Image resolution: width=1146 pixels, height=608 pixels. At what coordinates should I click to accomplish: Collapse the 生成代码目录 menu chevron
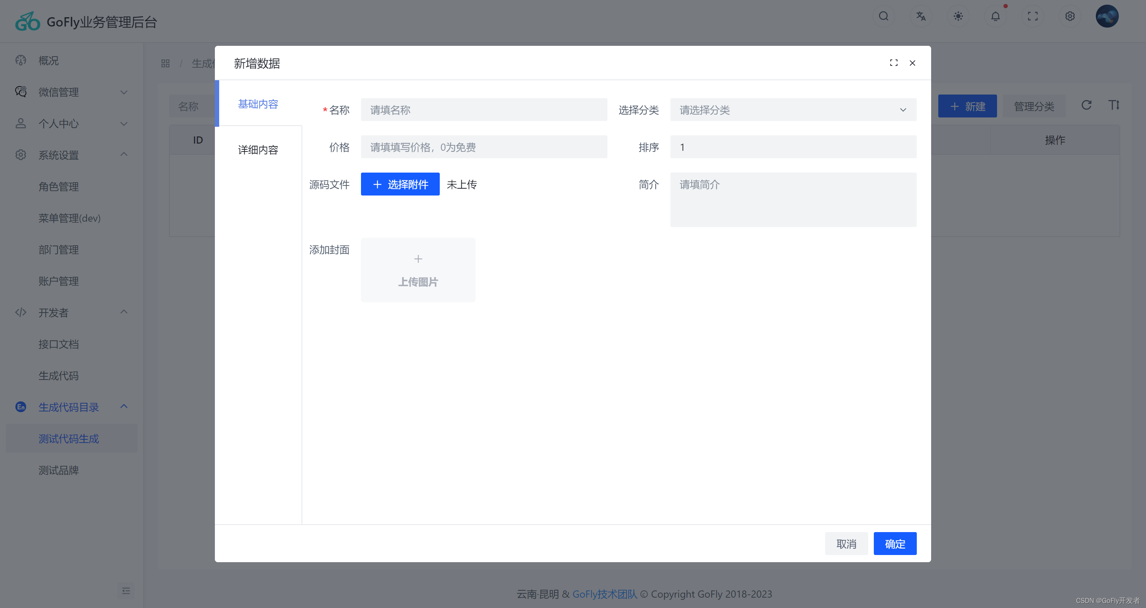pyautogui.click(x=124, y=406)
